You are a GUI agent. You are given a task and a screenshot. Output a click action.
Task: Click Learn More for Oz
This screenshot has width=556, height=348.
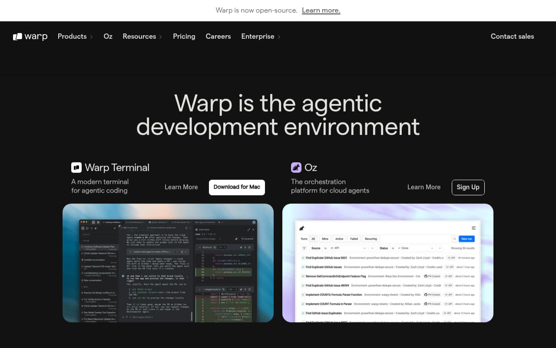coord(424,187)
